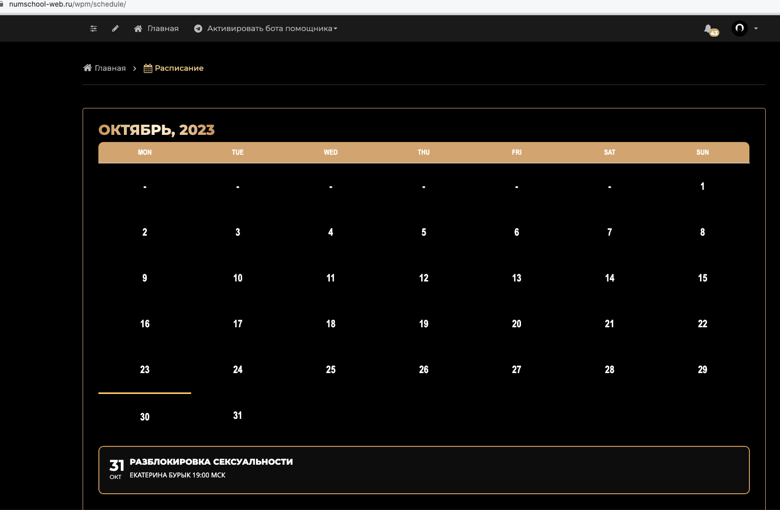Select October 1 under SUN column
Image resolution: width=780 pixels, height=510 pixels.
(703, 186)
